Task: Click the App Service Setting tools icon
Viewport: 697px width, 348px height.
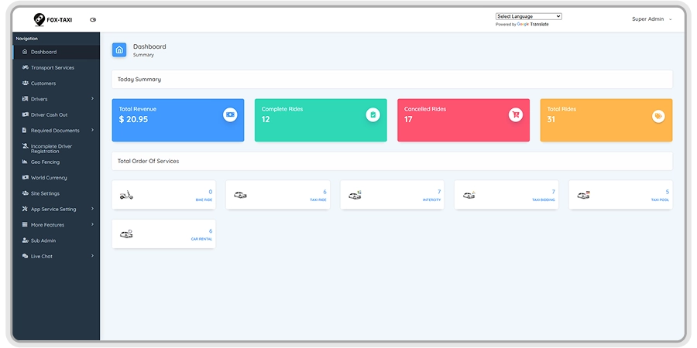Action: click(x=25, y=209)
